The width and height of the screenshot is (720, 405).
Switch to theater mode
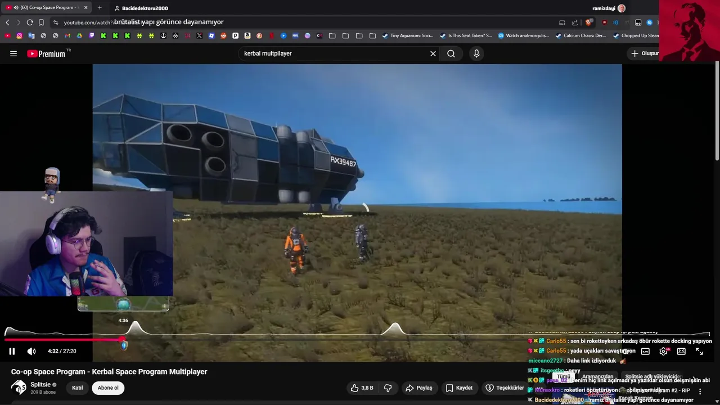(x=681, y=351)
